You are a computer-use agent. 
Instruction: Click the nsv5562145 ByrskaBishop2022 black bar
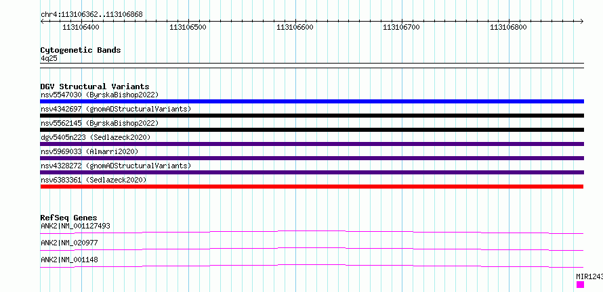(x=312, y=130)
